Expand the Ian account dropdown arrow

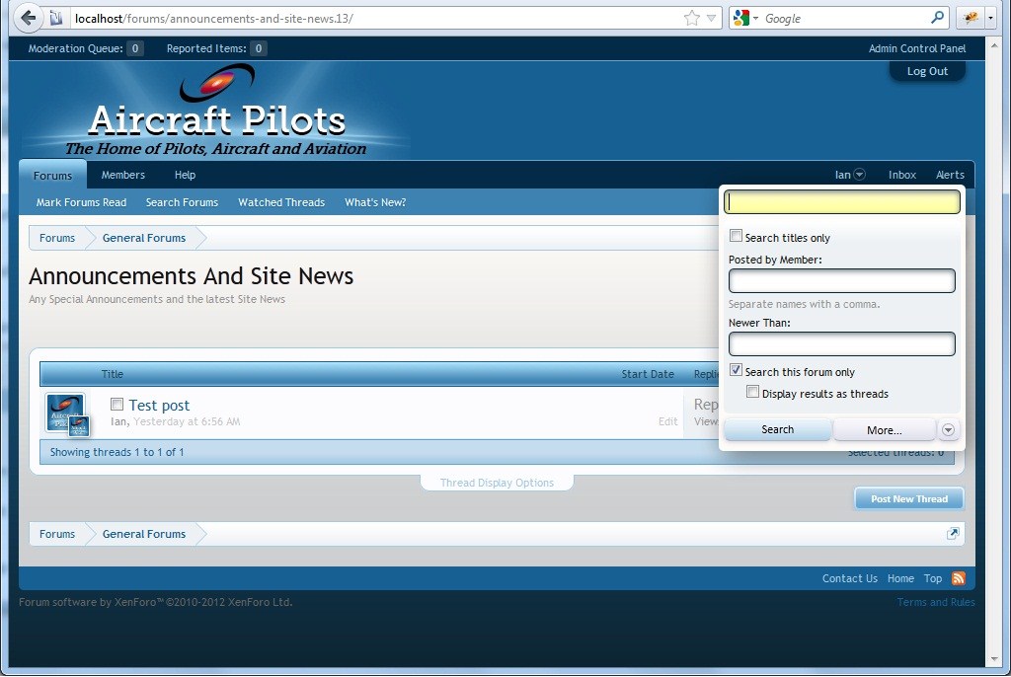860,175
